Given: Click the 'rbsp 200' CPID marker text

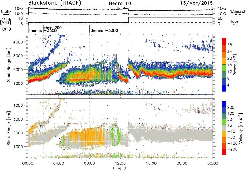Looking at the screenshot, I should tap(53, 28).
